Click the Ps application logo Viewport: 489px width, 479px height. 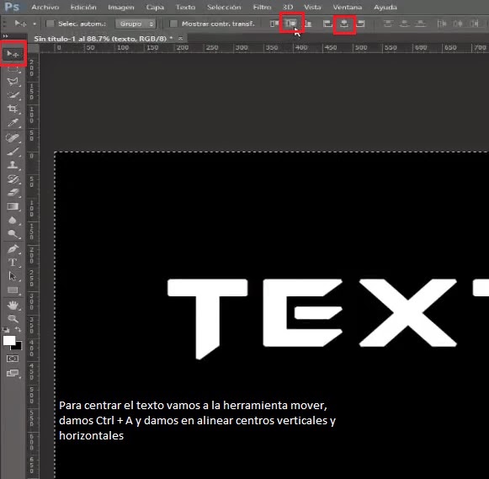[x=12, y=7]
